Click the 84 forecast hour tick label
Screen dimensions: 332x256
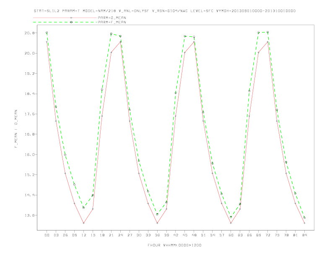click(x=304, y=235)
